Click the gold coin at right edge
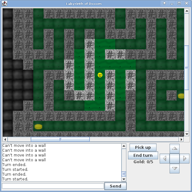Screen dimensions: 192x192 [x=181, y=96]
